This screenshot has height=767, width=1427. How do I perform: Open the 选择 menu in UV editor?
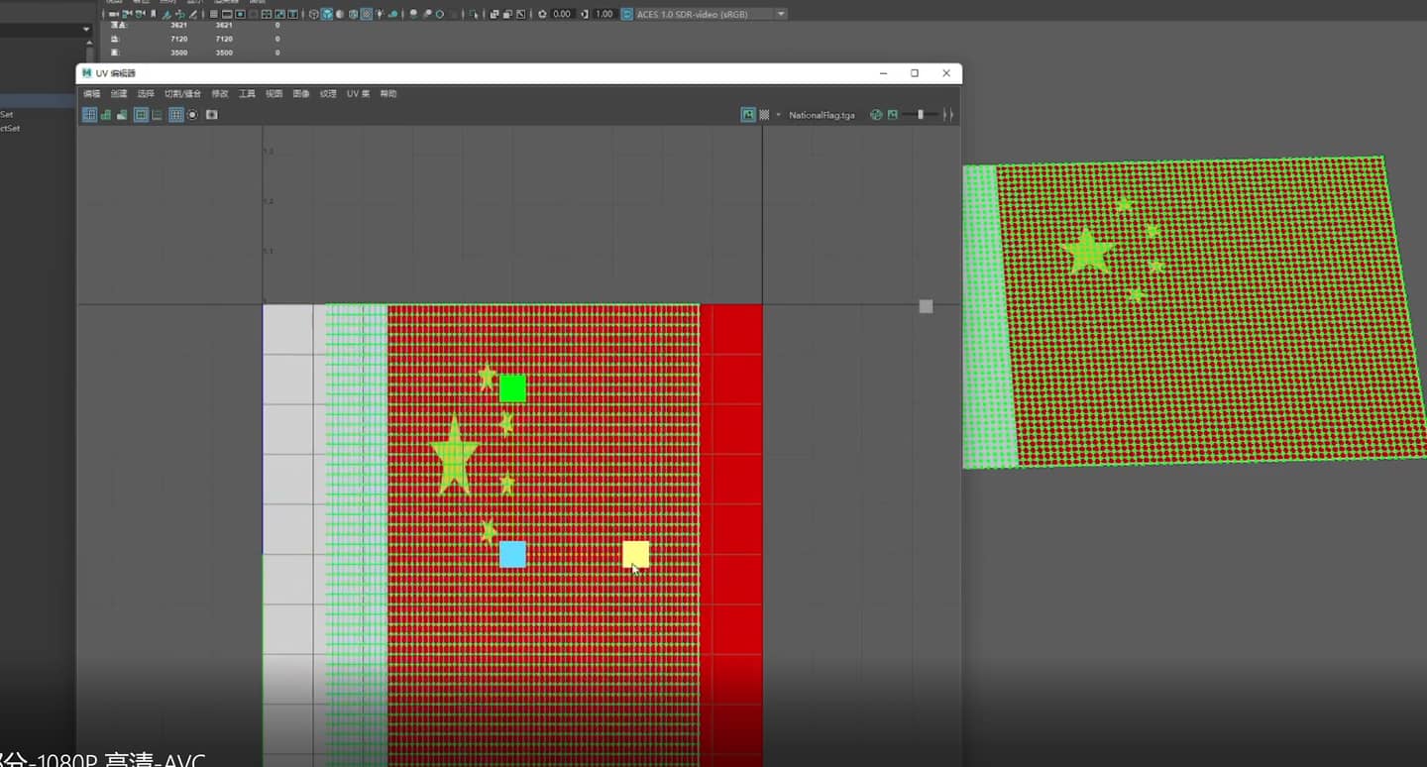point(146,94)
